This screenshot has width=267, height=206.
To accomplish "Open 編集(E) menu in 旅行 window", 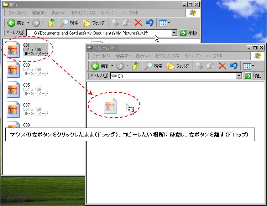I will tap(39, 13).
